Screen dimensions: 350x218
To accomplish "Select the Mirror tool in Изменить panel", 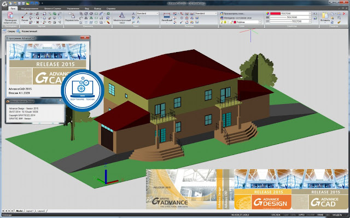I will [x=86, y=18].
